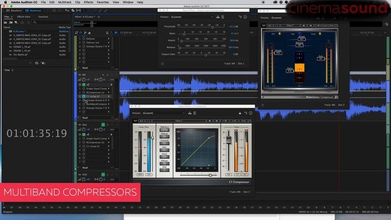This screenshot has width=391, height=220.
Task: Open the File menu
Action: point(43,2)
